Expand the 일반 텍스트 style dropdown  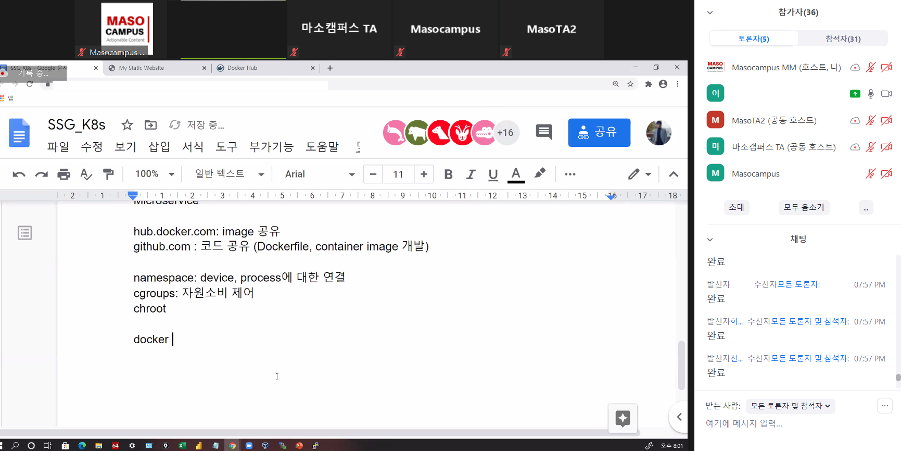coord(229,174)
